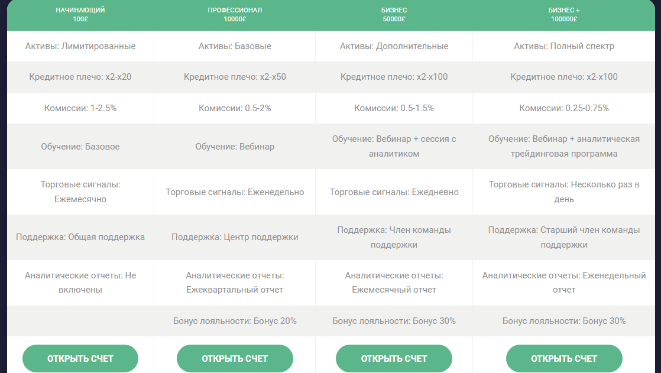Click the Кредитное плечо: x2-x50 cell
The width and height of the screenshot is (661, 373).
pos(235,77)
